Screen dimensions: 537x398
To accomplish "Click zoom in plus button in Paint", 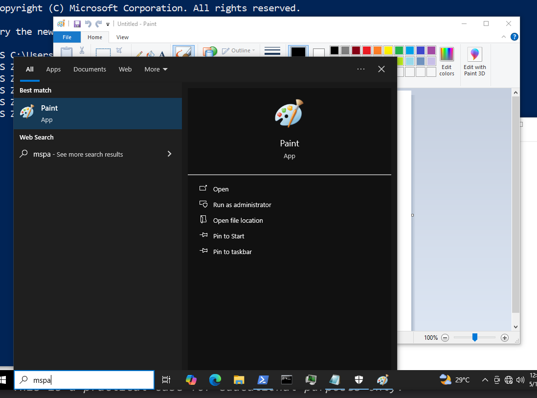I will pos(504,338).
